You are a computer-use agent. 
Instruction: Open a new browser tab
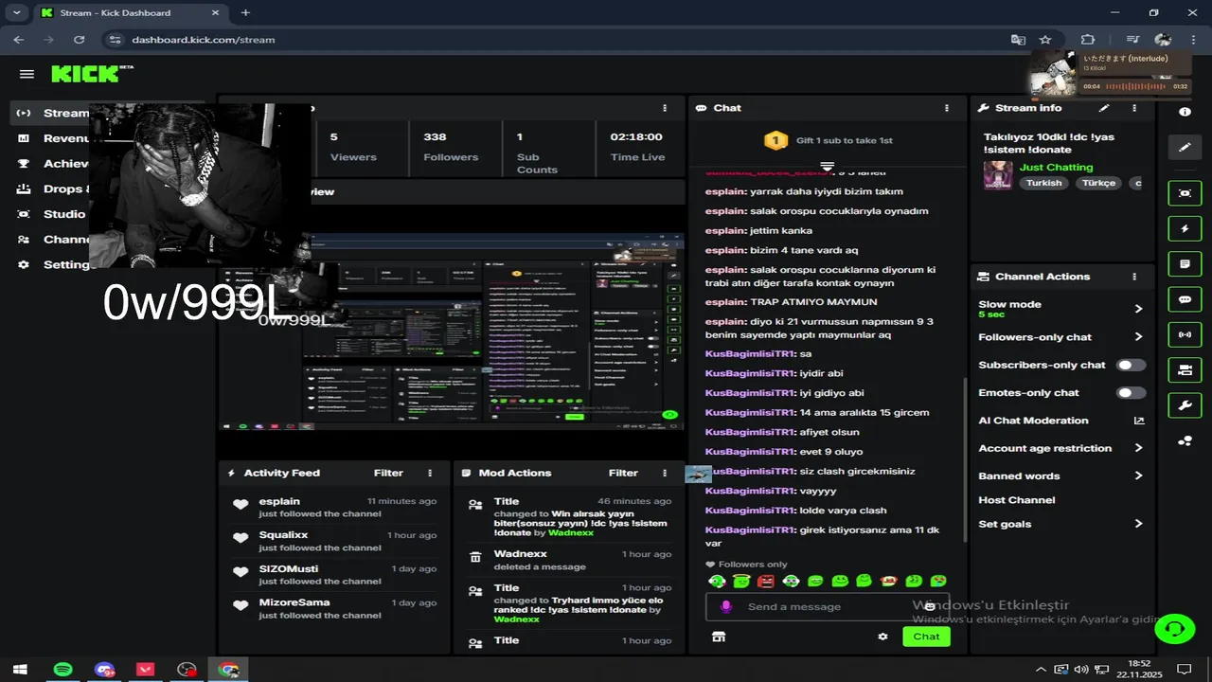245,13
